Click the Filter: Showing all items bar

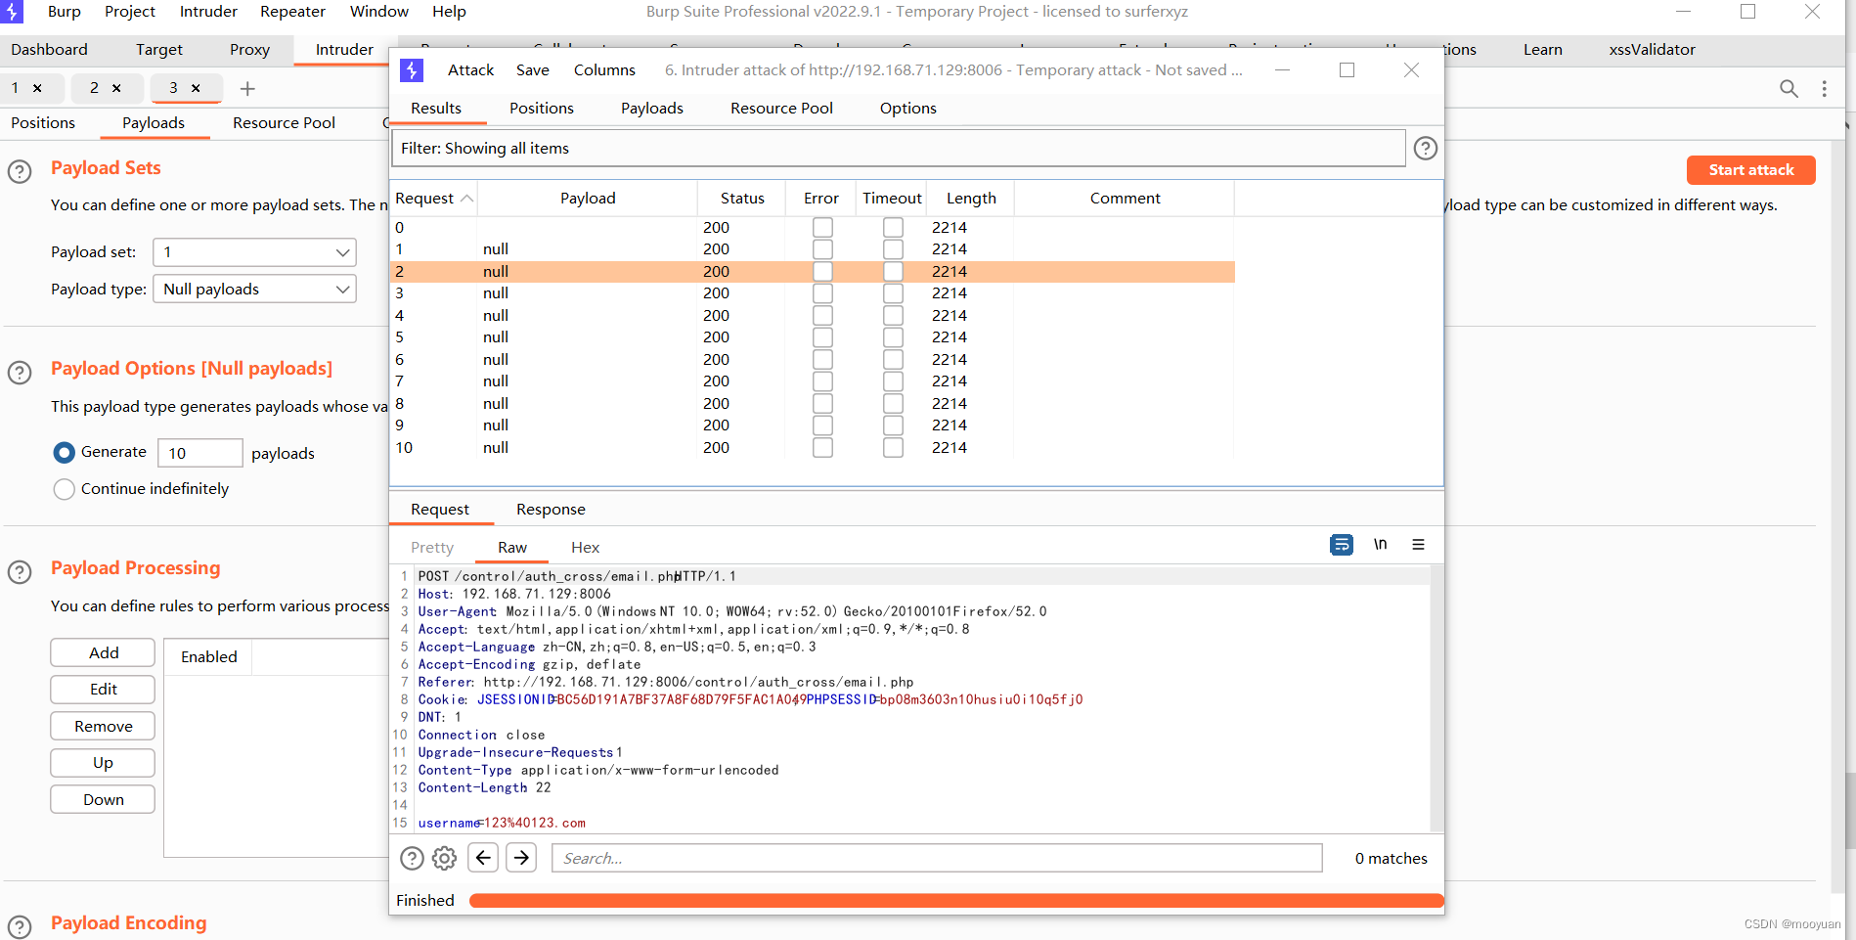[899, 149]
